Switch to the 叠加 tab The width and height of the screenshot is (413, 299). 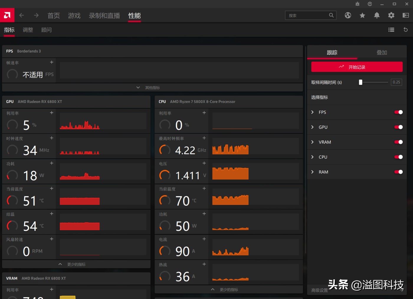[382, 52]
